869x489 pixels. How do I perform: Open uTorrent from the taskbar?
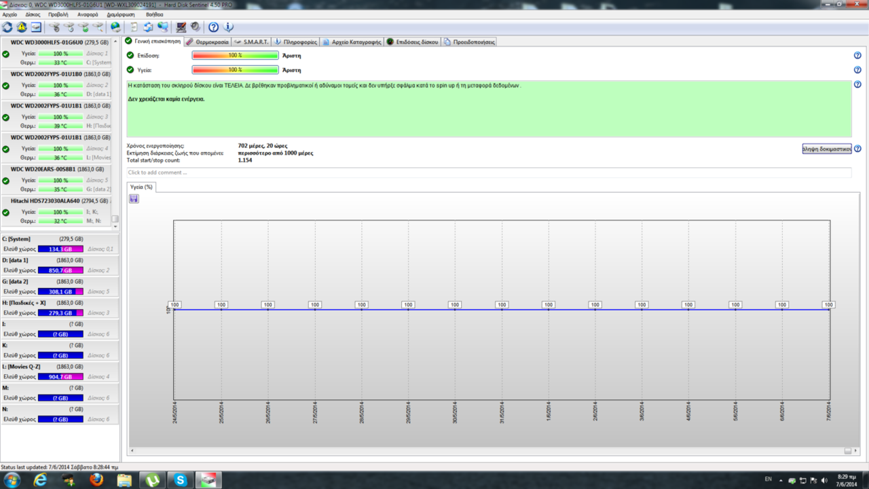[151, 480]
